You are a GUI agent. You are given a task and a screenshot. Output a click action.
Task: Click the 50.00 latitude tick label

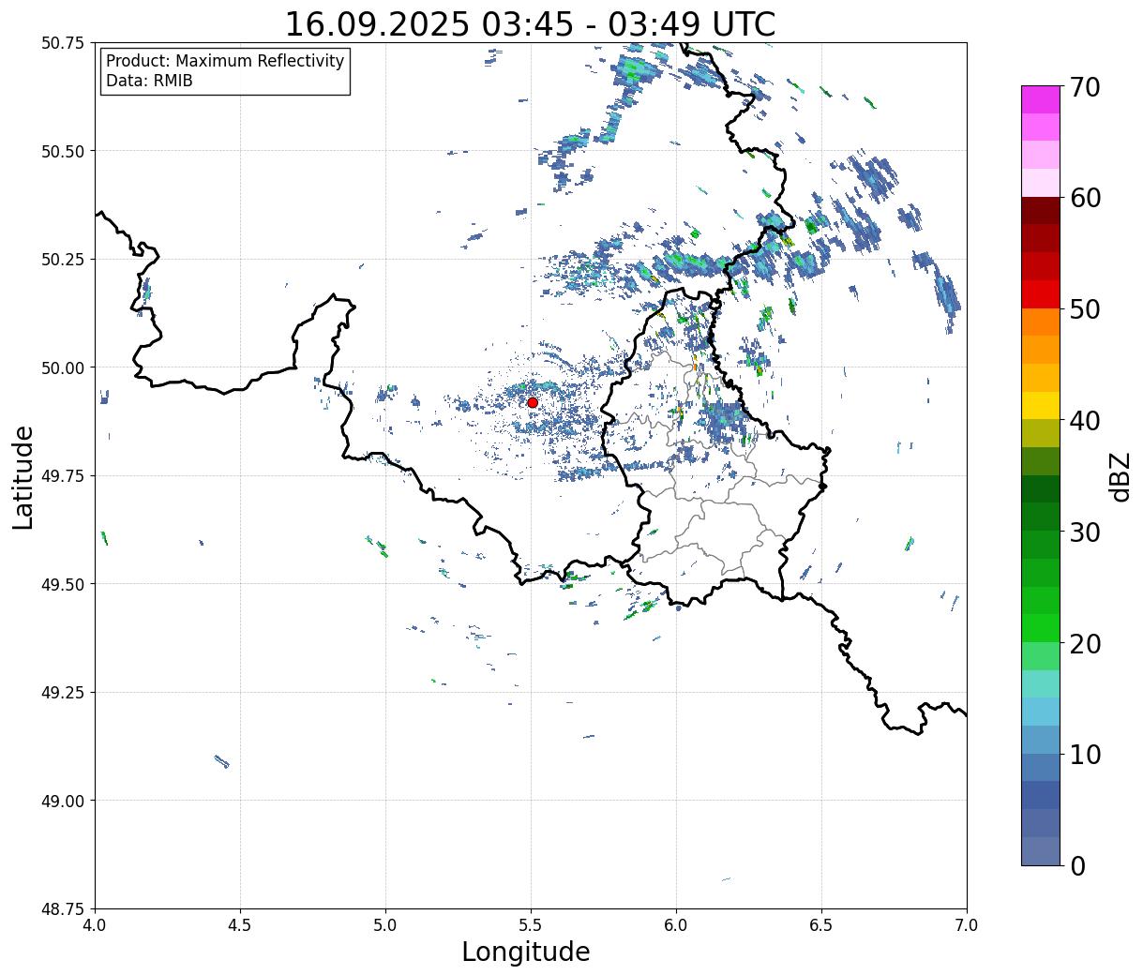pyautogui.click(x=63, y=367)
